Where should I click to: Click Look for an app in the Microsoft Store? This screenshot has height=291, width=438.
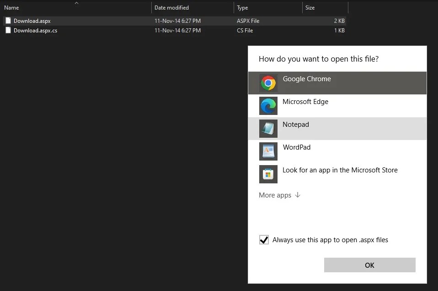pyautogui.click(x=340, y=170)
